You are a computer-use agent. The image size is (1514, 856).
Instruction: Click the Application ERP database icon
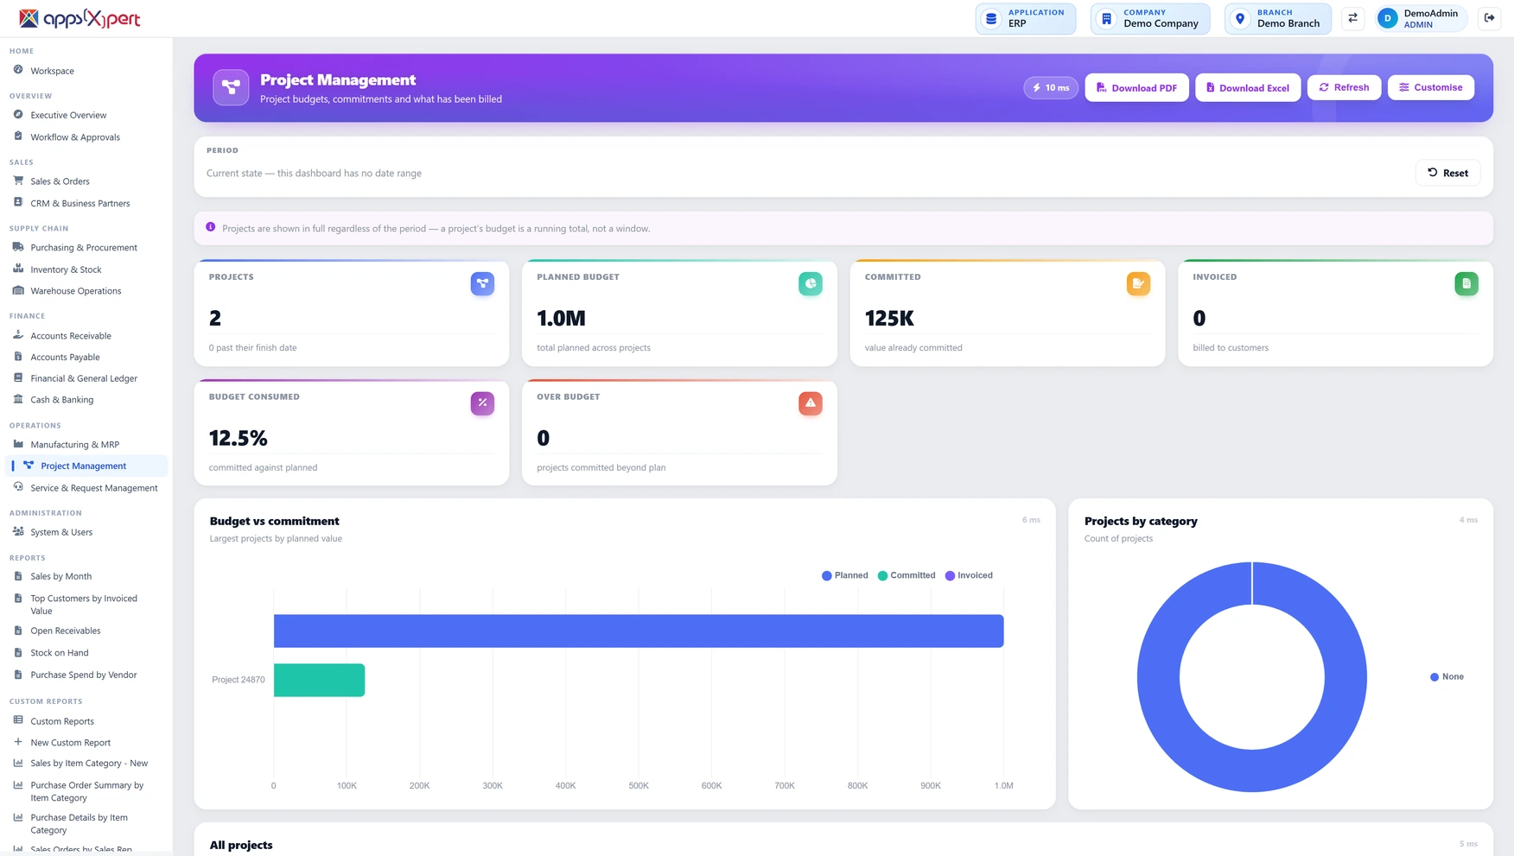point(991,18)
